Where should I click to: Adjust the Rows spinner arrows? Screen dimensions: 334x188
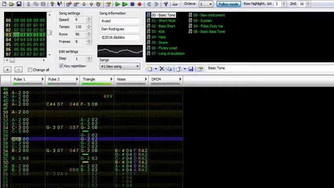pyautogui.click(x=89, y=34)
